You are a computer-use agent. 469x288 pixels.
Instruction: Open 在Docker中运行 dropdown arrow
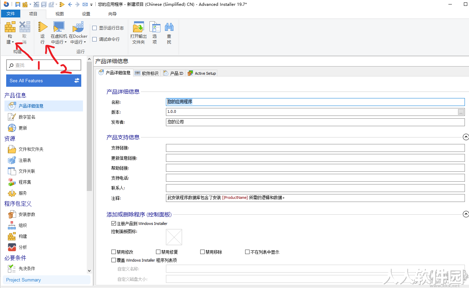click(x=85, y=42)
